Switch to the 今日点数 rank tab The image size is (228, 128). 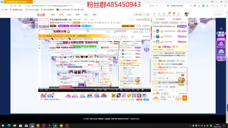156,23
